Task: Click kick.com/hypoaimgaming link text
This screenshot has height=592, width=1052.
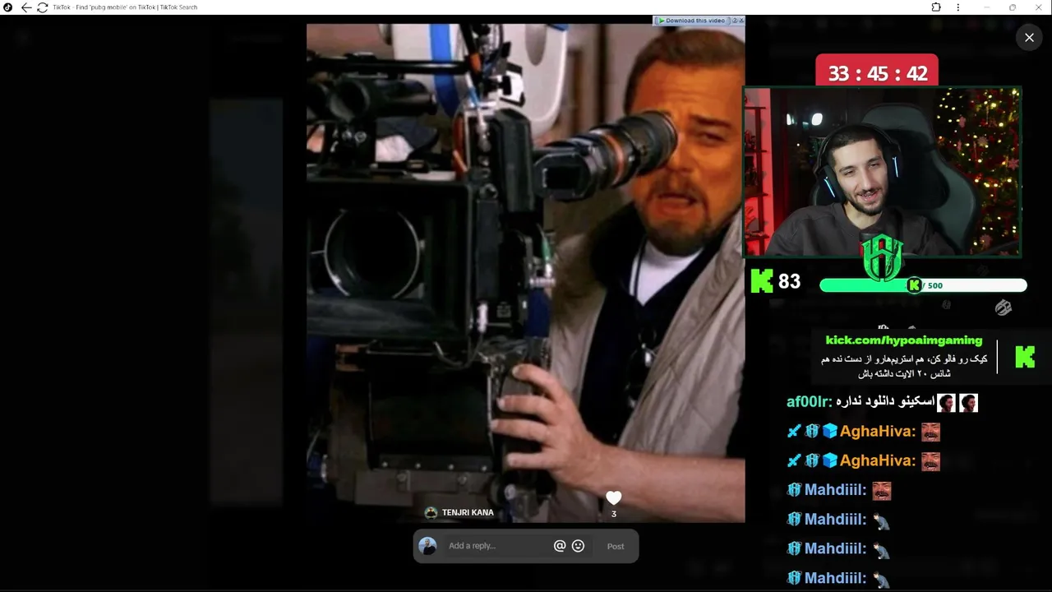Action: [x=904, y=340]
